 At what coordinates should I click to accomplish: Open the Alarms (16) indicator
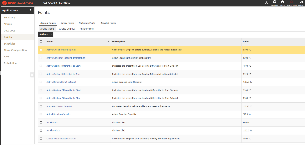coord(291,2)
